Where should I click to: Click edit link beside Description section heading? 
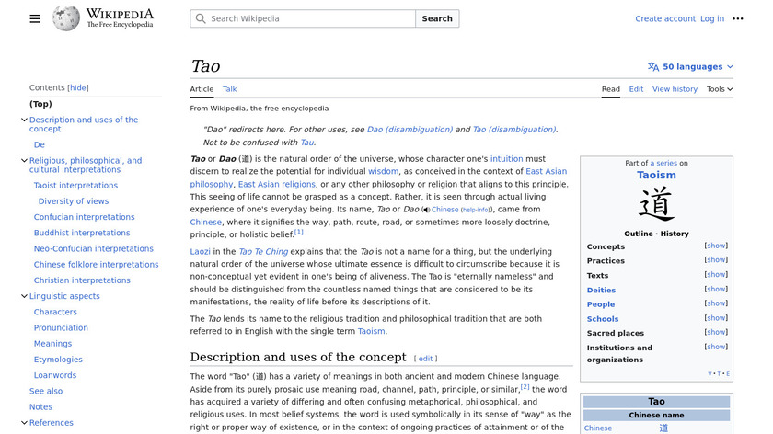(425, 359)
